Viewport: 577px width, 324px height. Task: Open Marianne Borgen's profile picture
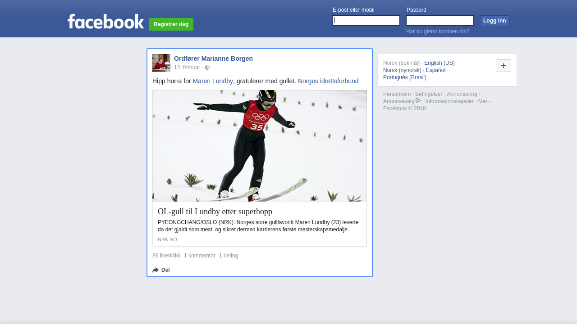(x=161, y=63)
